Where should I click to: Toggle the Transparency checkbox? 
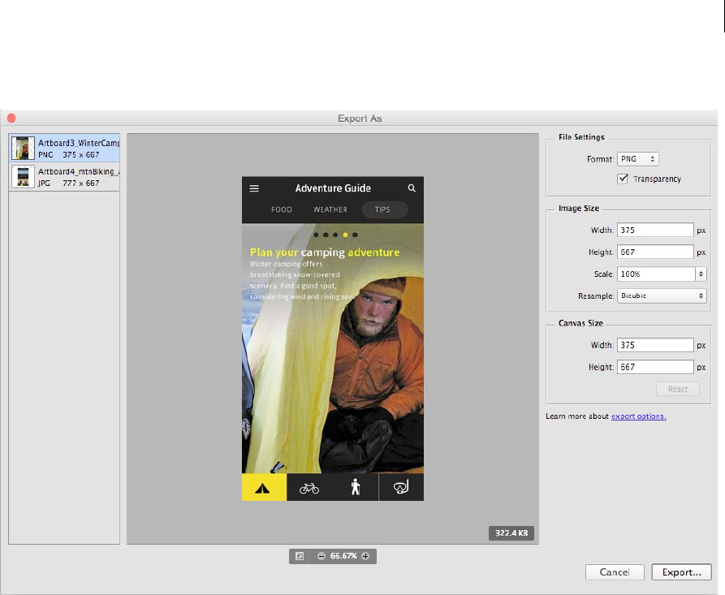(x=623, y=179)
